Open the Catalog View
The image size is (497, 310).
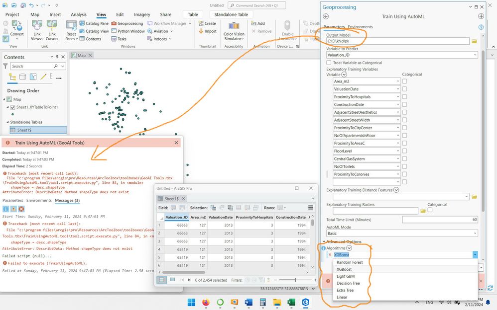94,31
